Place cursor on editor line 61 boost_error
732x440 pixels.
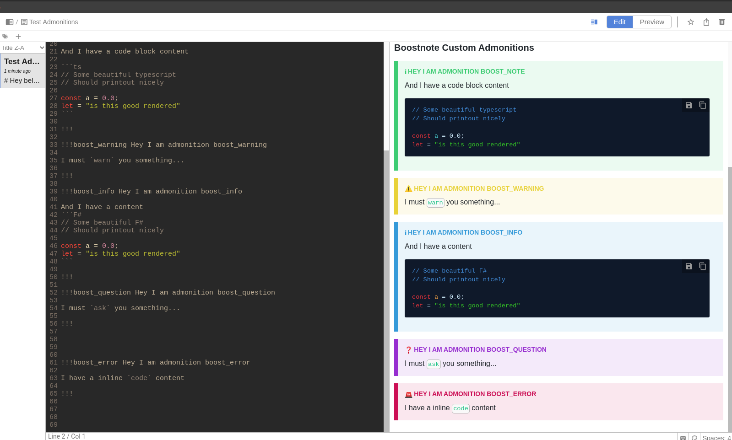[156, 362]
